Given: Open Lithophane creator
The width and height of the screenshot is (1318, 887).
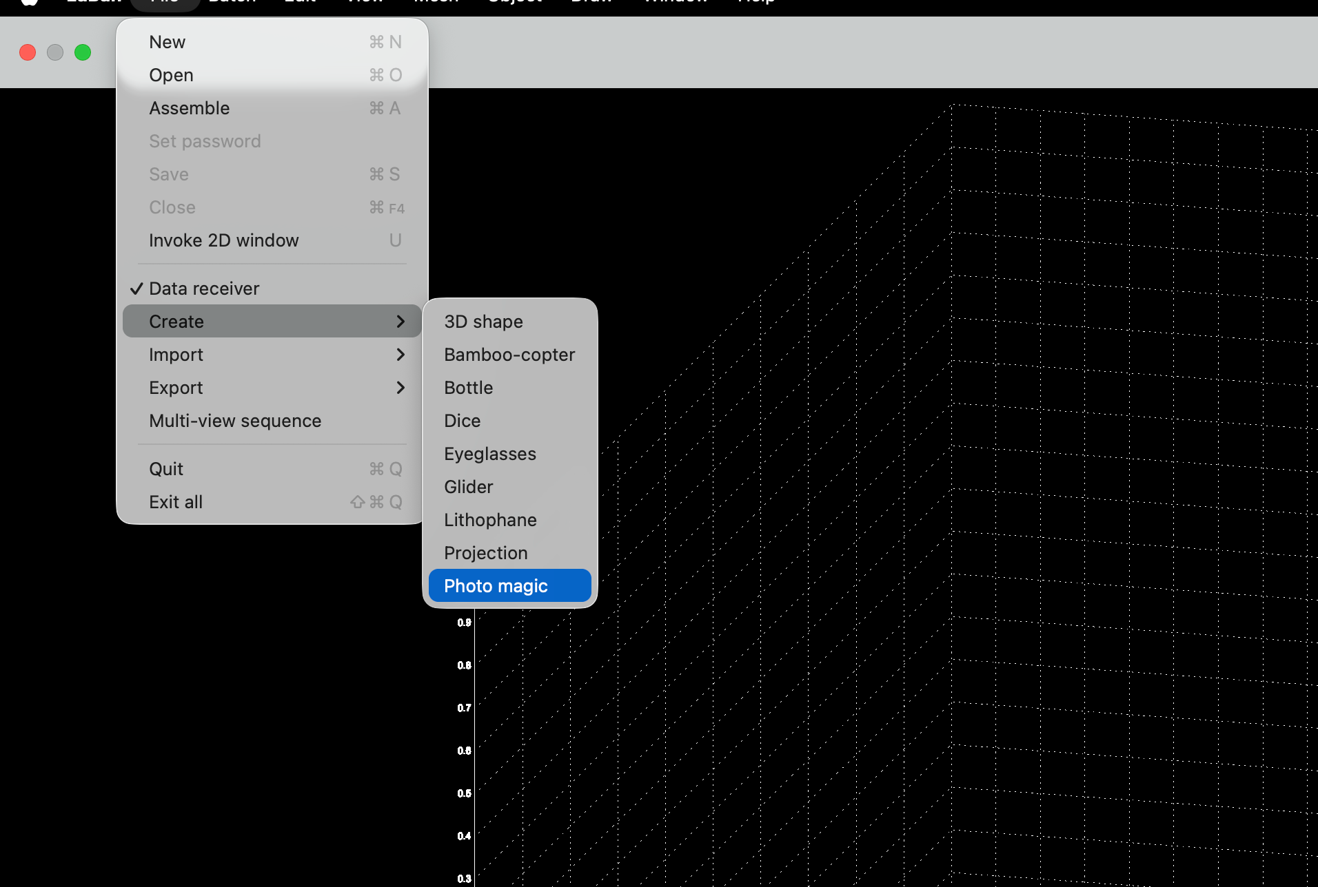Looking at the screenshot, I should [x=510, y=520].
